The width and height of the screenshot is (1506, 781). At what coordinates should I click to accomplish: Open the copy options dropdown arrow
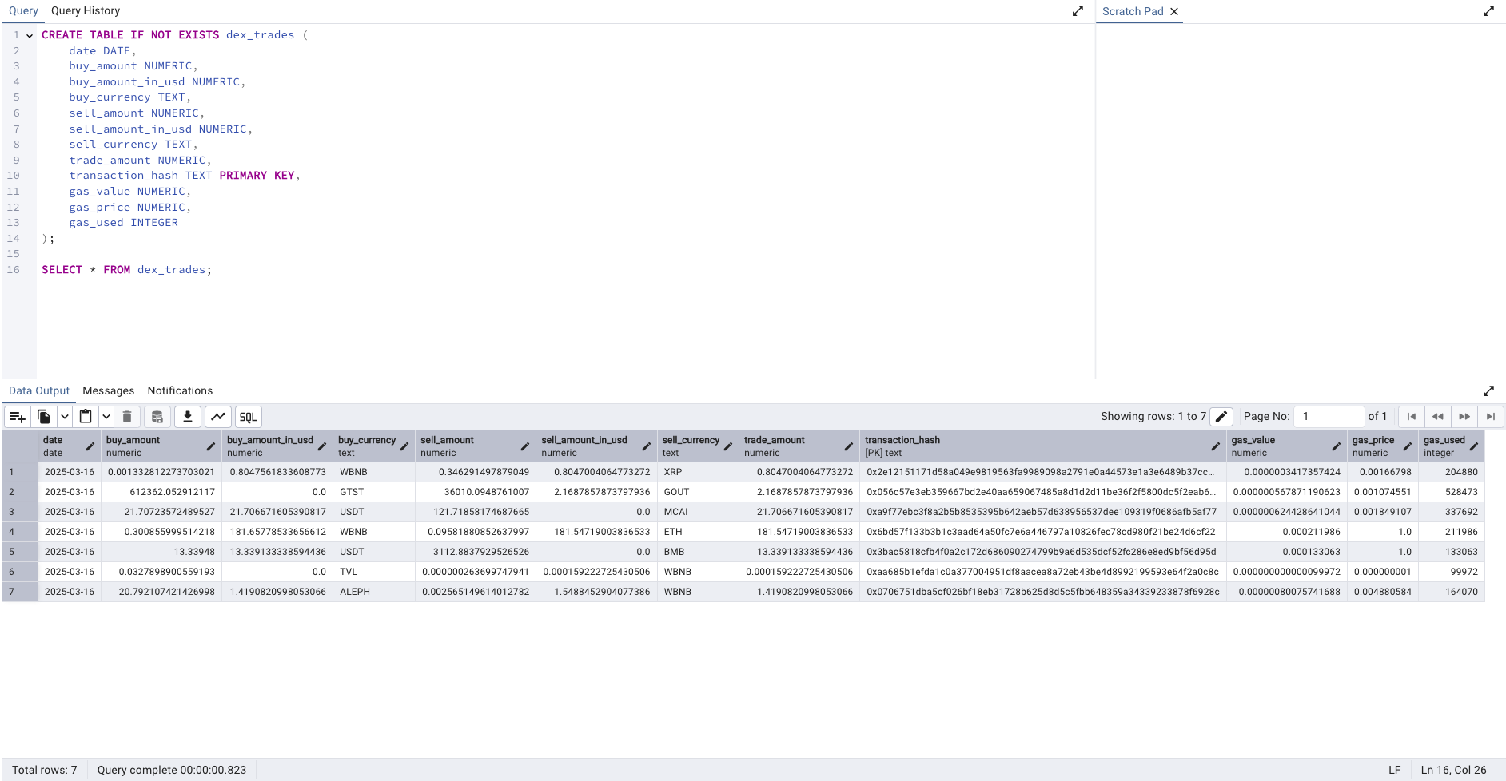pos(64,417)
